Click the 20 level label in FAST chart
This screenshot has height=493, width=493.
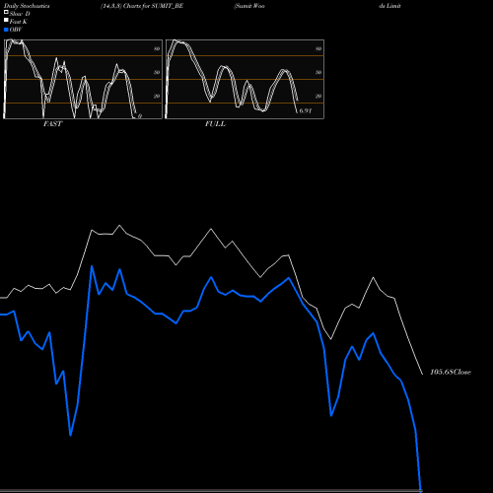click(157, 96)
